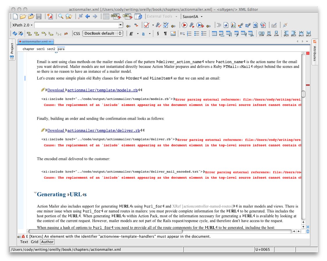Image resolution: width=327 pixels, height=261 pixels.
Task: Open the XSLT debugger perspective icon
Action: point(116,17)
